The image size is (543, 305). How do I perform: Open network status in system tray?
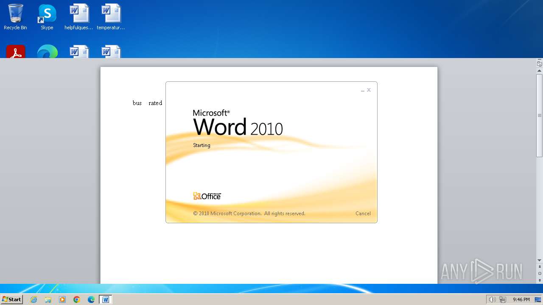click(503, 299)
